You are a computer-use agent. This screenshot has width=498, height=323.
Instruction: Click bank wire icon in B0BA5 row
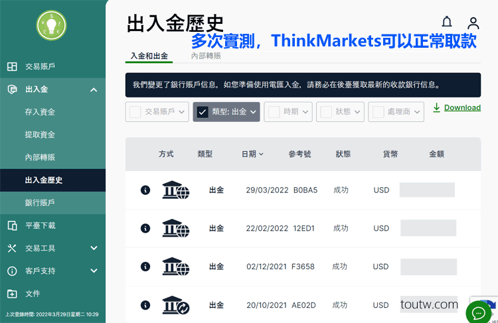pos(176,190)
